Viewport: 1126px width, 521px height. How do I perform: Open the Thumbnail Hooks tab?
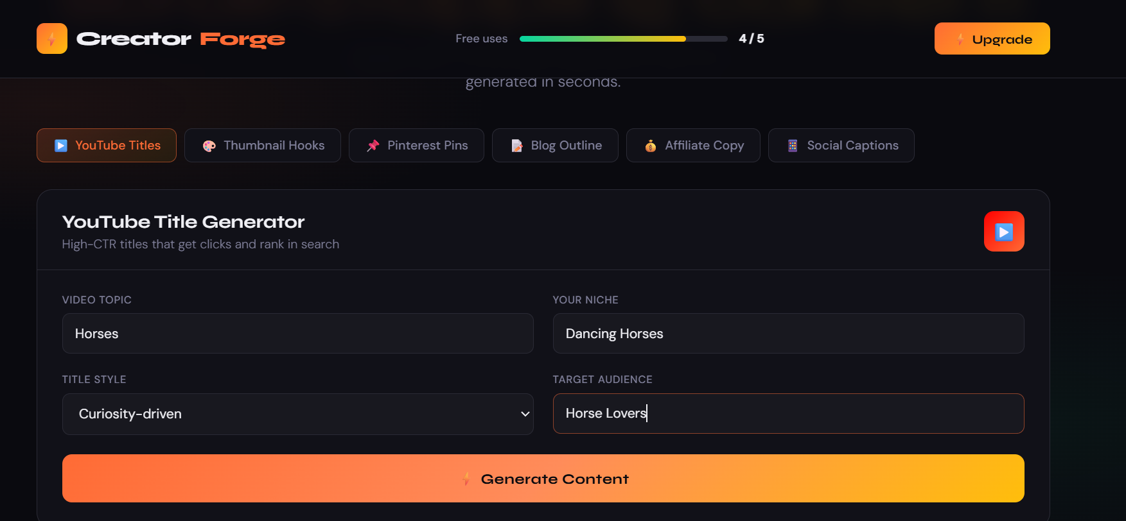pyautogui.click(x=263, y=146)
